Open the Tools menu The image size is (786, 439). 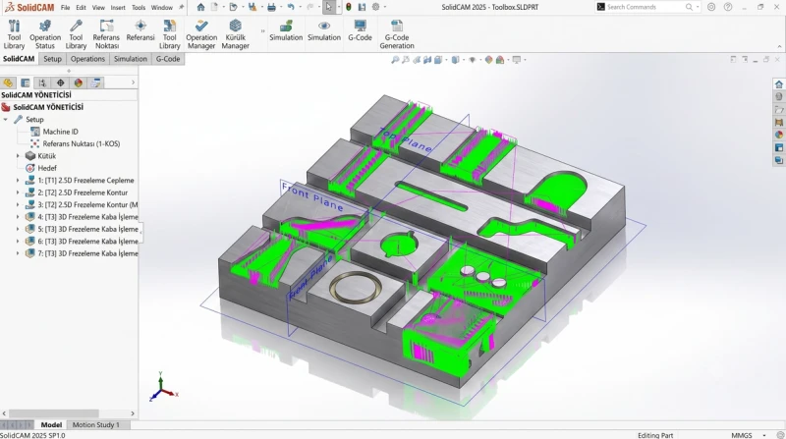[x=139, y=8]
